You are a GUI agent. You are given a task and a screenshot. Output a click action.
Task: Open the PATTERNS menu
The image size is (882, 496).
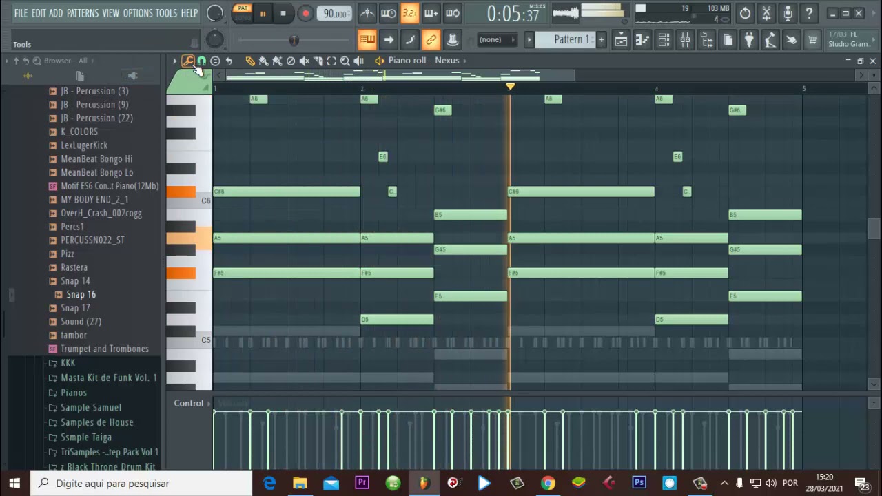coord(83,13)
